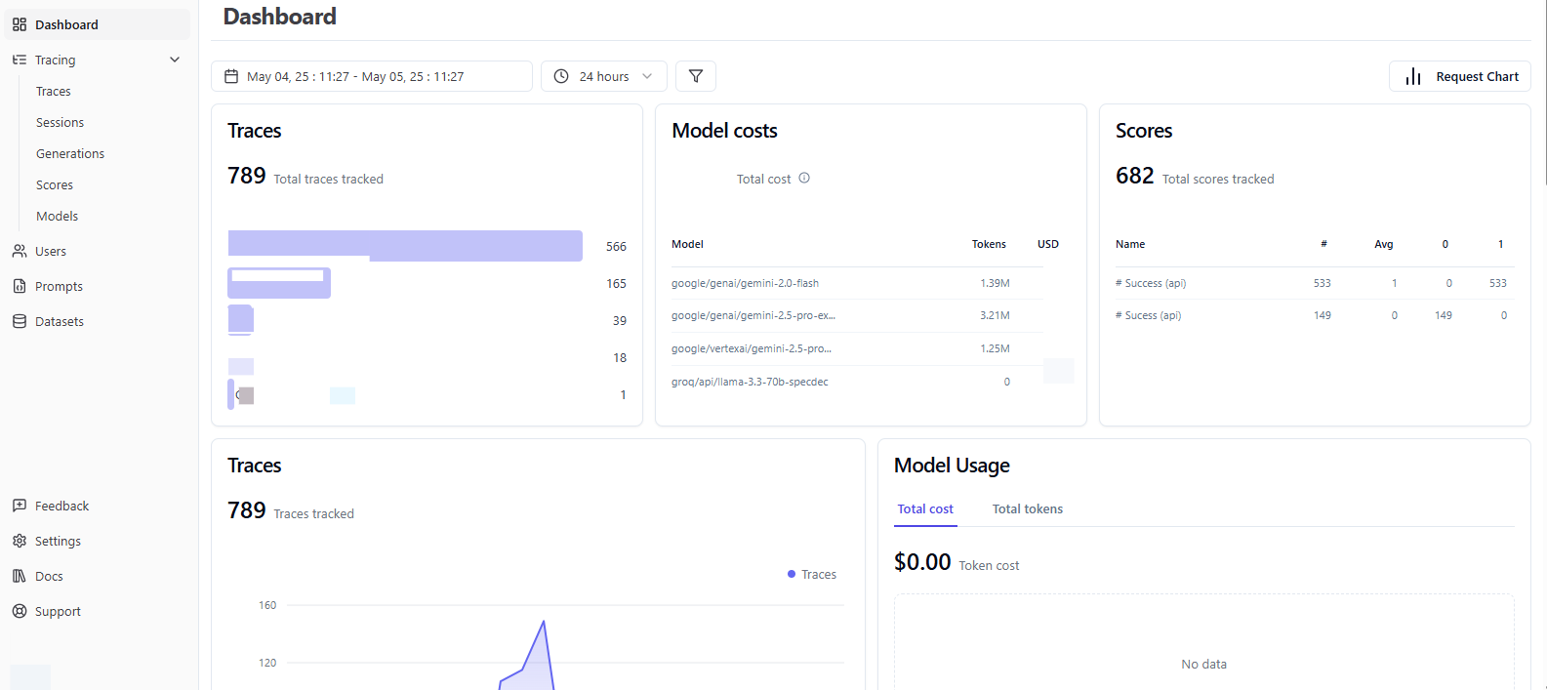Click the funnel filter icon
This screenshot has width=1547, height=690.
[696, 76]
